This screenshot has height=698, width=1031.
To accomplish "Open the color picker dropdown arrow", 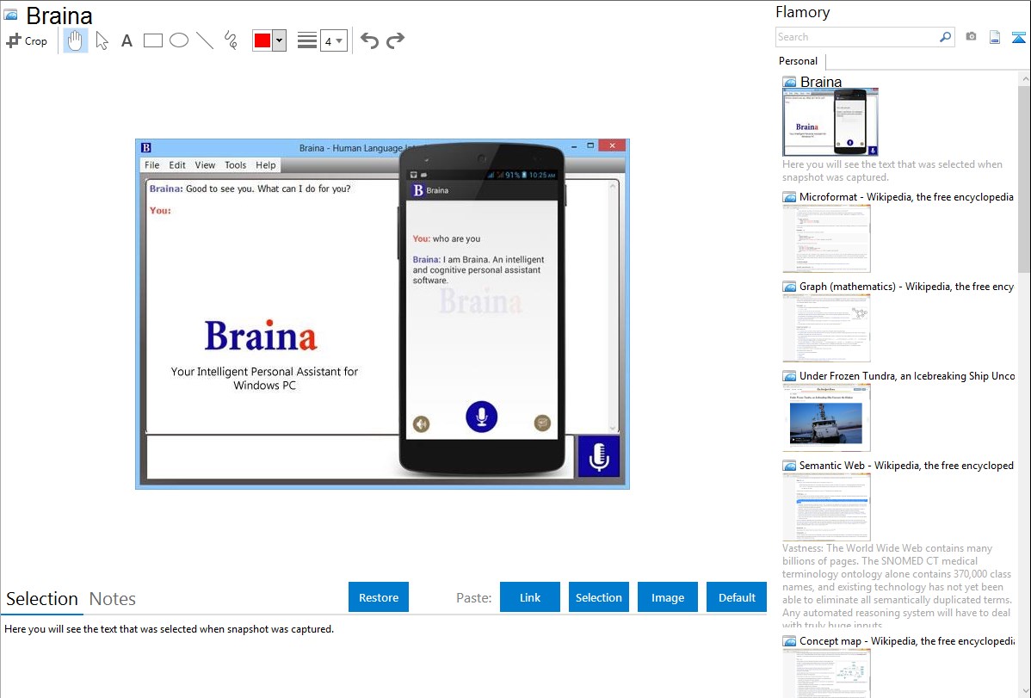I will (x=280, y=40).
